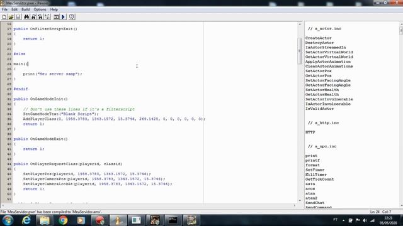Select SetTimer in the function list
The image size is (403, 226).
click(x=315, y=170)
